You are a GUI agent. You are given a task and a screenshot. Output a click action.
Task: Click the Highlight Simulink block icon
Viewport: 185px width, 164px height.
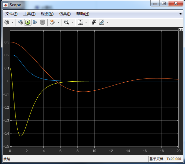coord(52,22)
